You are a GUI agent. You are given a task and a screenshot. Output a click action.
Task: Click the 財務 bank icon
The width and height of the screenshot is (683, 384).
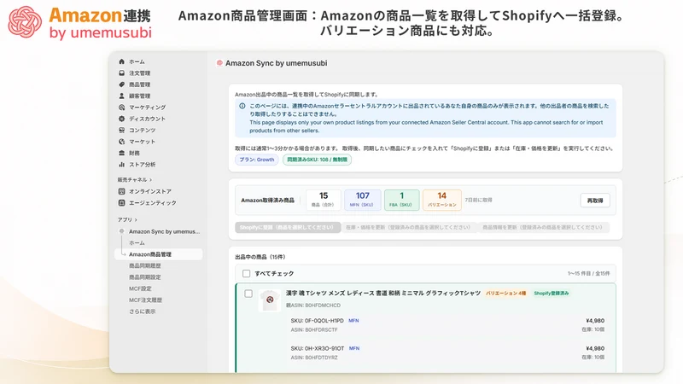(121, 153)
